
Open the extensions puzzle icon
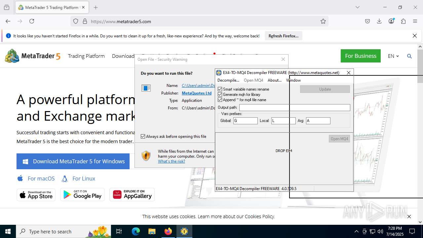403,21
